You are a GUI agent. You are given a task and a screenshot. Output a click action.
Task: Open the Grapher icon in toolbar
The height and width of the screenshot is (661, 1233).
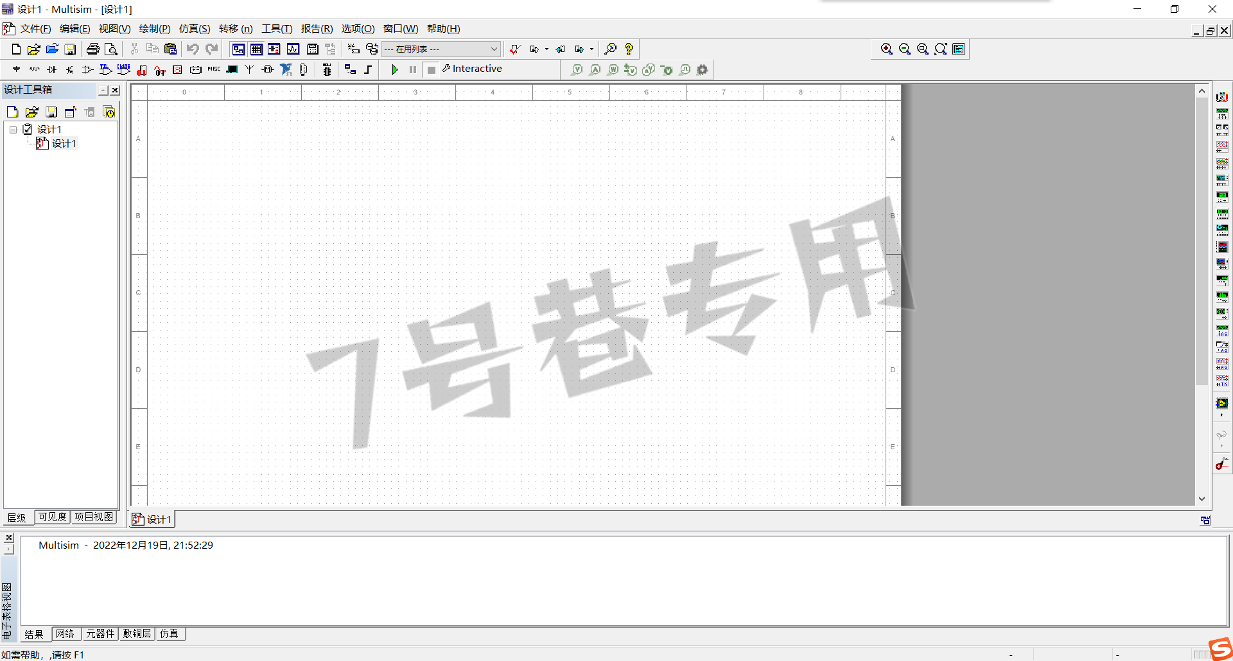tap(293, 49)
